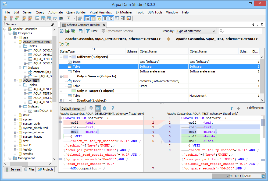Screen dimensions: 268x181
Task: Click the Schema column header
Action: pos(132,51)
